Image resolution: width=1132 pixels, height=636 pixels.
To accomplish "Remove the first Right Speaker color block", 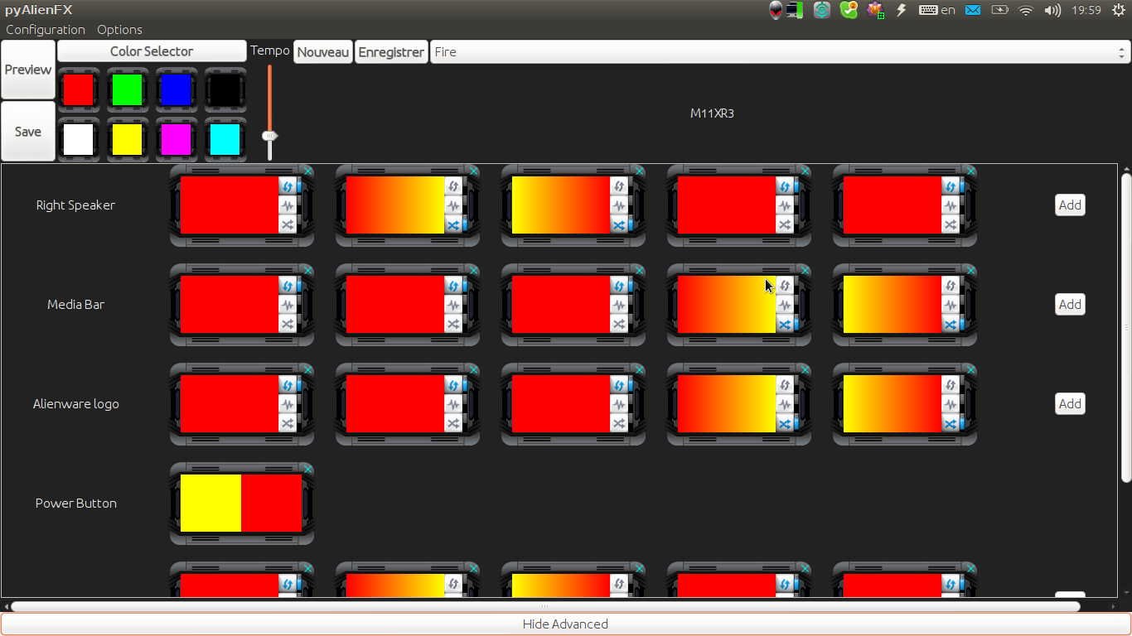I will 308,171.
